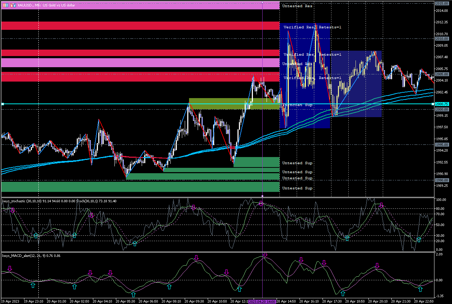Click the highlighted 14:00 date label
Image resolution: width=452 pixels, height=304 pixels.
[262, 301]
